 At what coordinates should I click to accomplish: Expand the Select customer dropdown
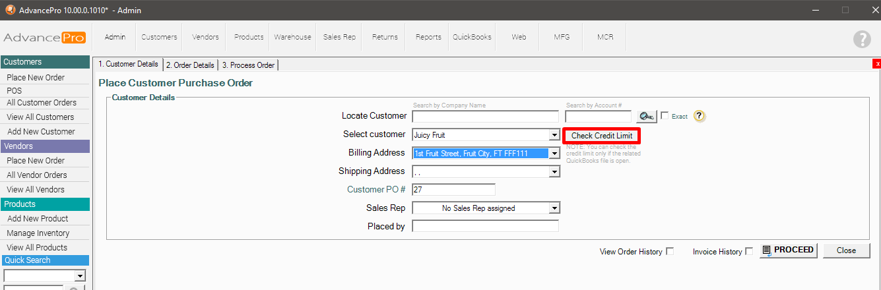coord(554,135)
